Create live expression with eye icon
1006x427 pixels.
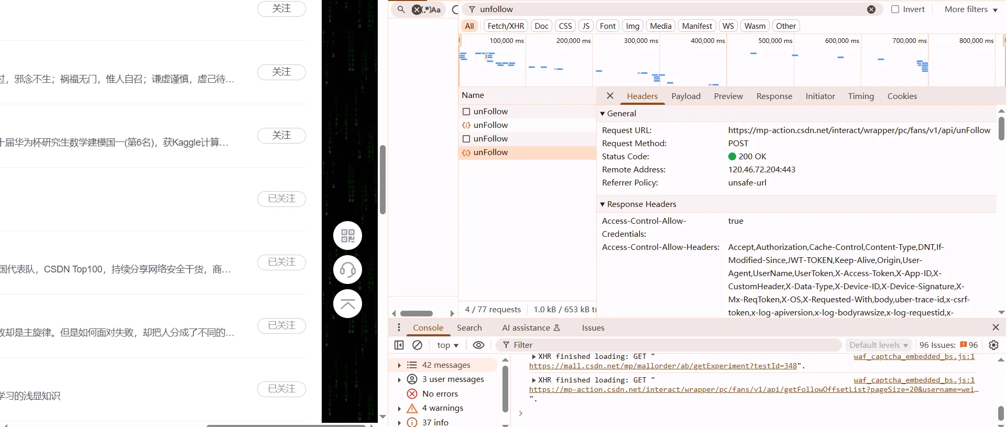pos(478,345)
